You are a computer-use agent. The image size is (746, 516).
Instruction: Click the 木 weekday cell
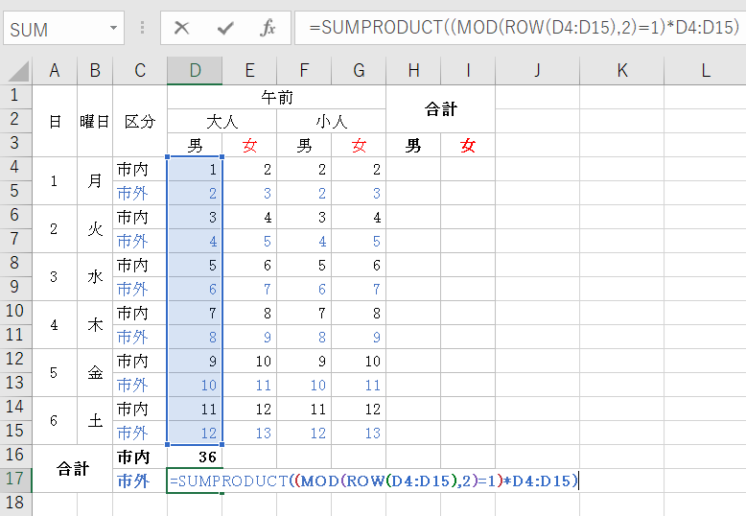pyautogui.click(x=95, y=324)
